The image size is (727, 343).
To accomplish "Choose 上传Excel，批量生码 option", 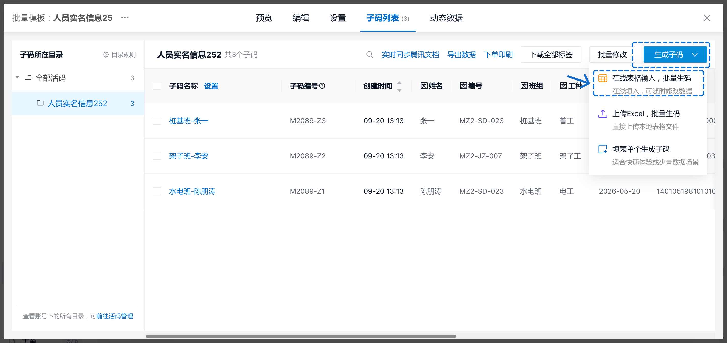I will [648, 120].
